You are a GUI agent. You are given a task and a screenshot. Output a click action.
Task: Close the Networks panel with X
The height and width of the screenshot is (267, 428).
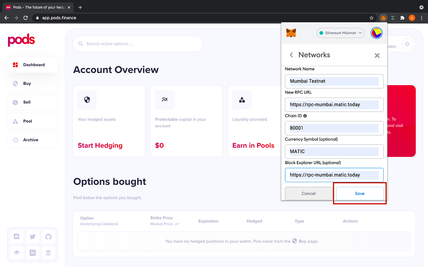pyautogui.click(x=377, y=55)
